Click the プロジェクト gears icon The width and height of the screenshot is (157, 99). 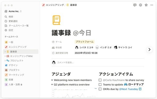click(8, 61)
